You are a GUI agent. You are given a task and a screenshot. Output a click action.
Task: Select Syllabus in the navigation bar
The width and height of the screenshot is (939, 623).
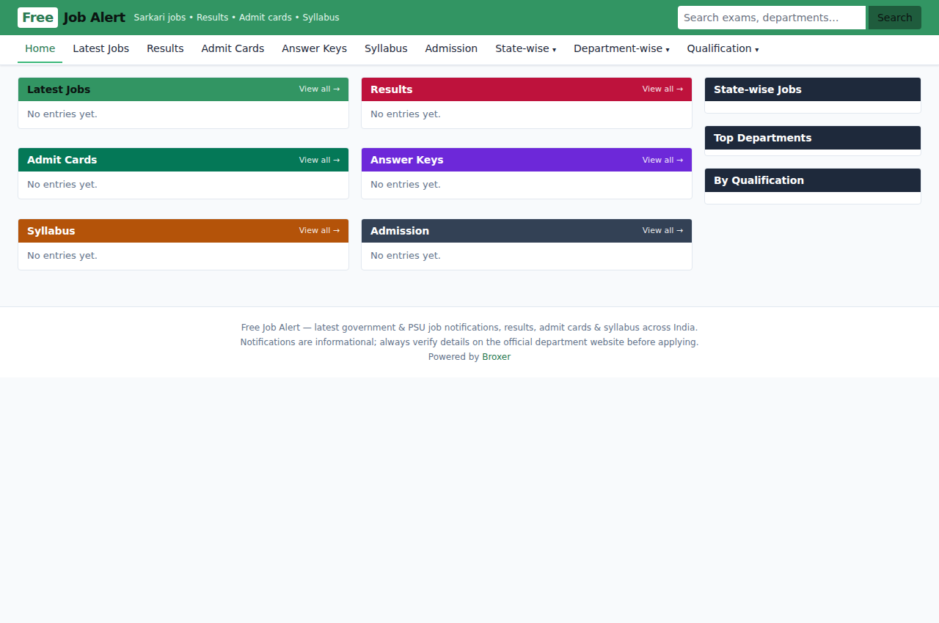tap(386, 48)
